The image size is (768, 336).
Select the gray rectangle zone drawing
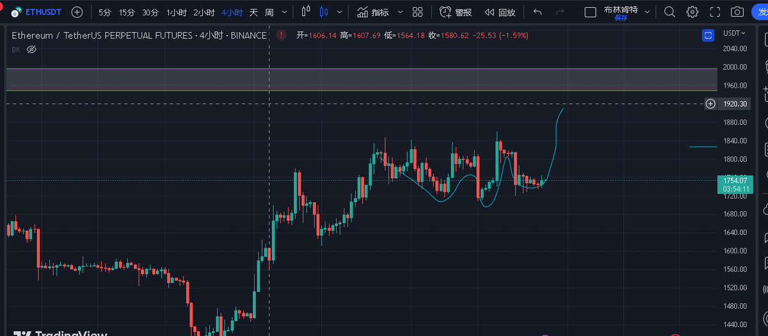[x=362, y=79]
